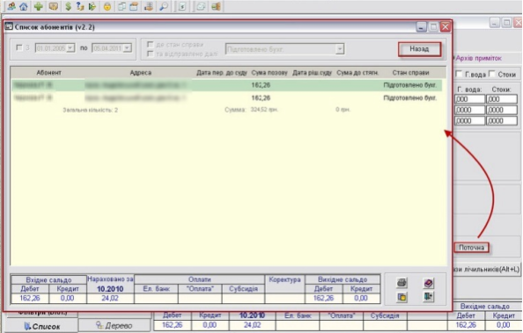
Task: Click the 'Загальна кількість: 2' summary text
Action: [91, 110]
